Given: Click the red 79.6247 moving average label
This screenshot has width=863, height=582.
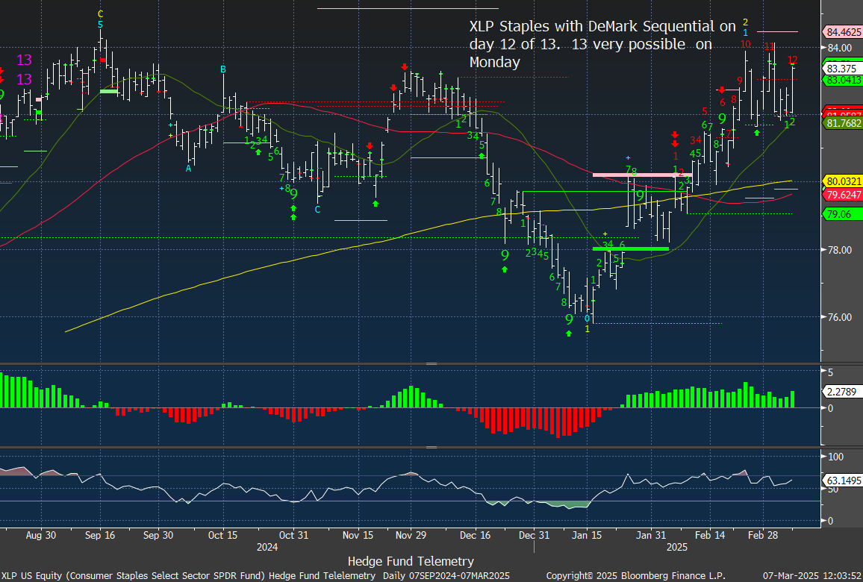Looking at the screenshot, I should pyautogui.click(x=841, y=195).
